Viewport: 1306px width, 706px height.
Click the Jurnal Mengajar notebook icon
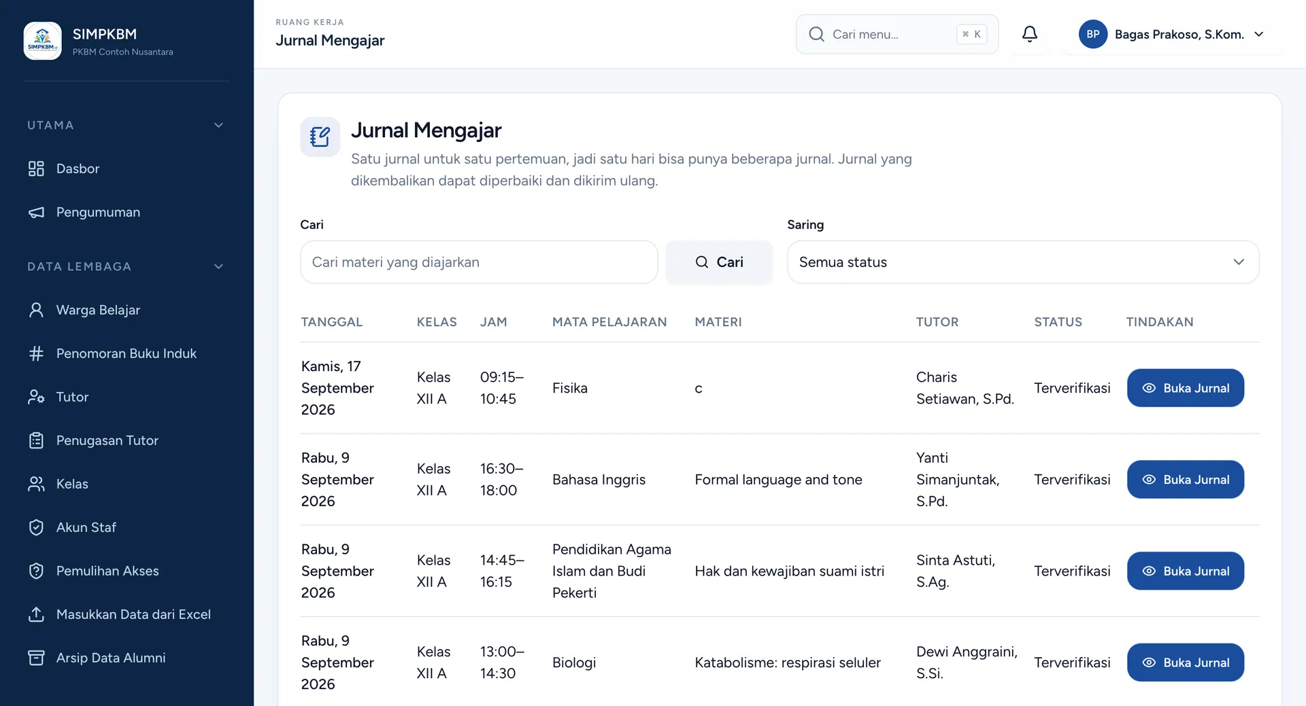click(x=320, y=137)
